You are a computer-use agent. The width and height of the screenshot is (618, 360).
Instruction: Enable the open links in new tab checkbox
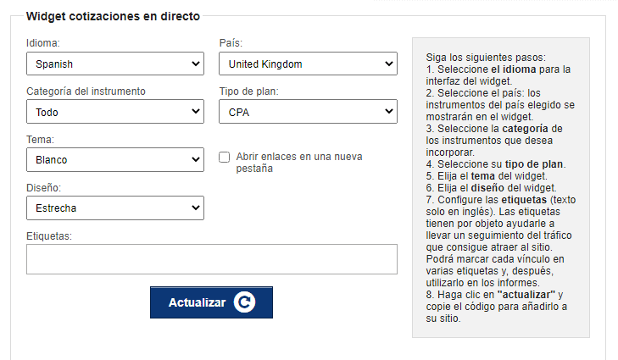(225, 157)
